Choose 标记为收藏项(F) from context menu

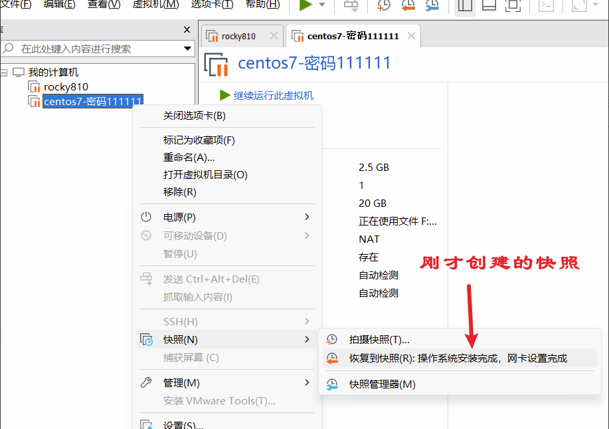(x=227, y=140)
